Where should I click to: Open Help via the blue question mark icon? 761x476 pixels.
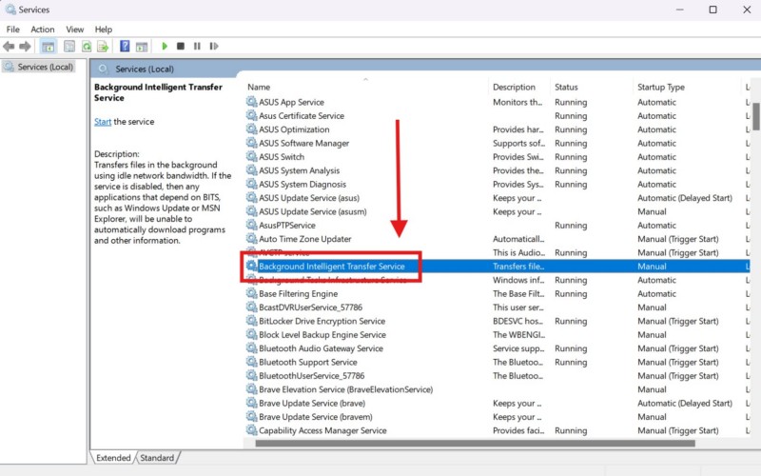(125, 46)
